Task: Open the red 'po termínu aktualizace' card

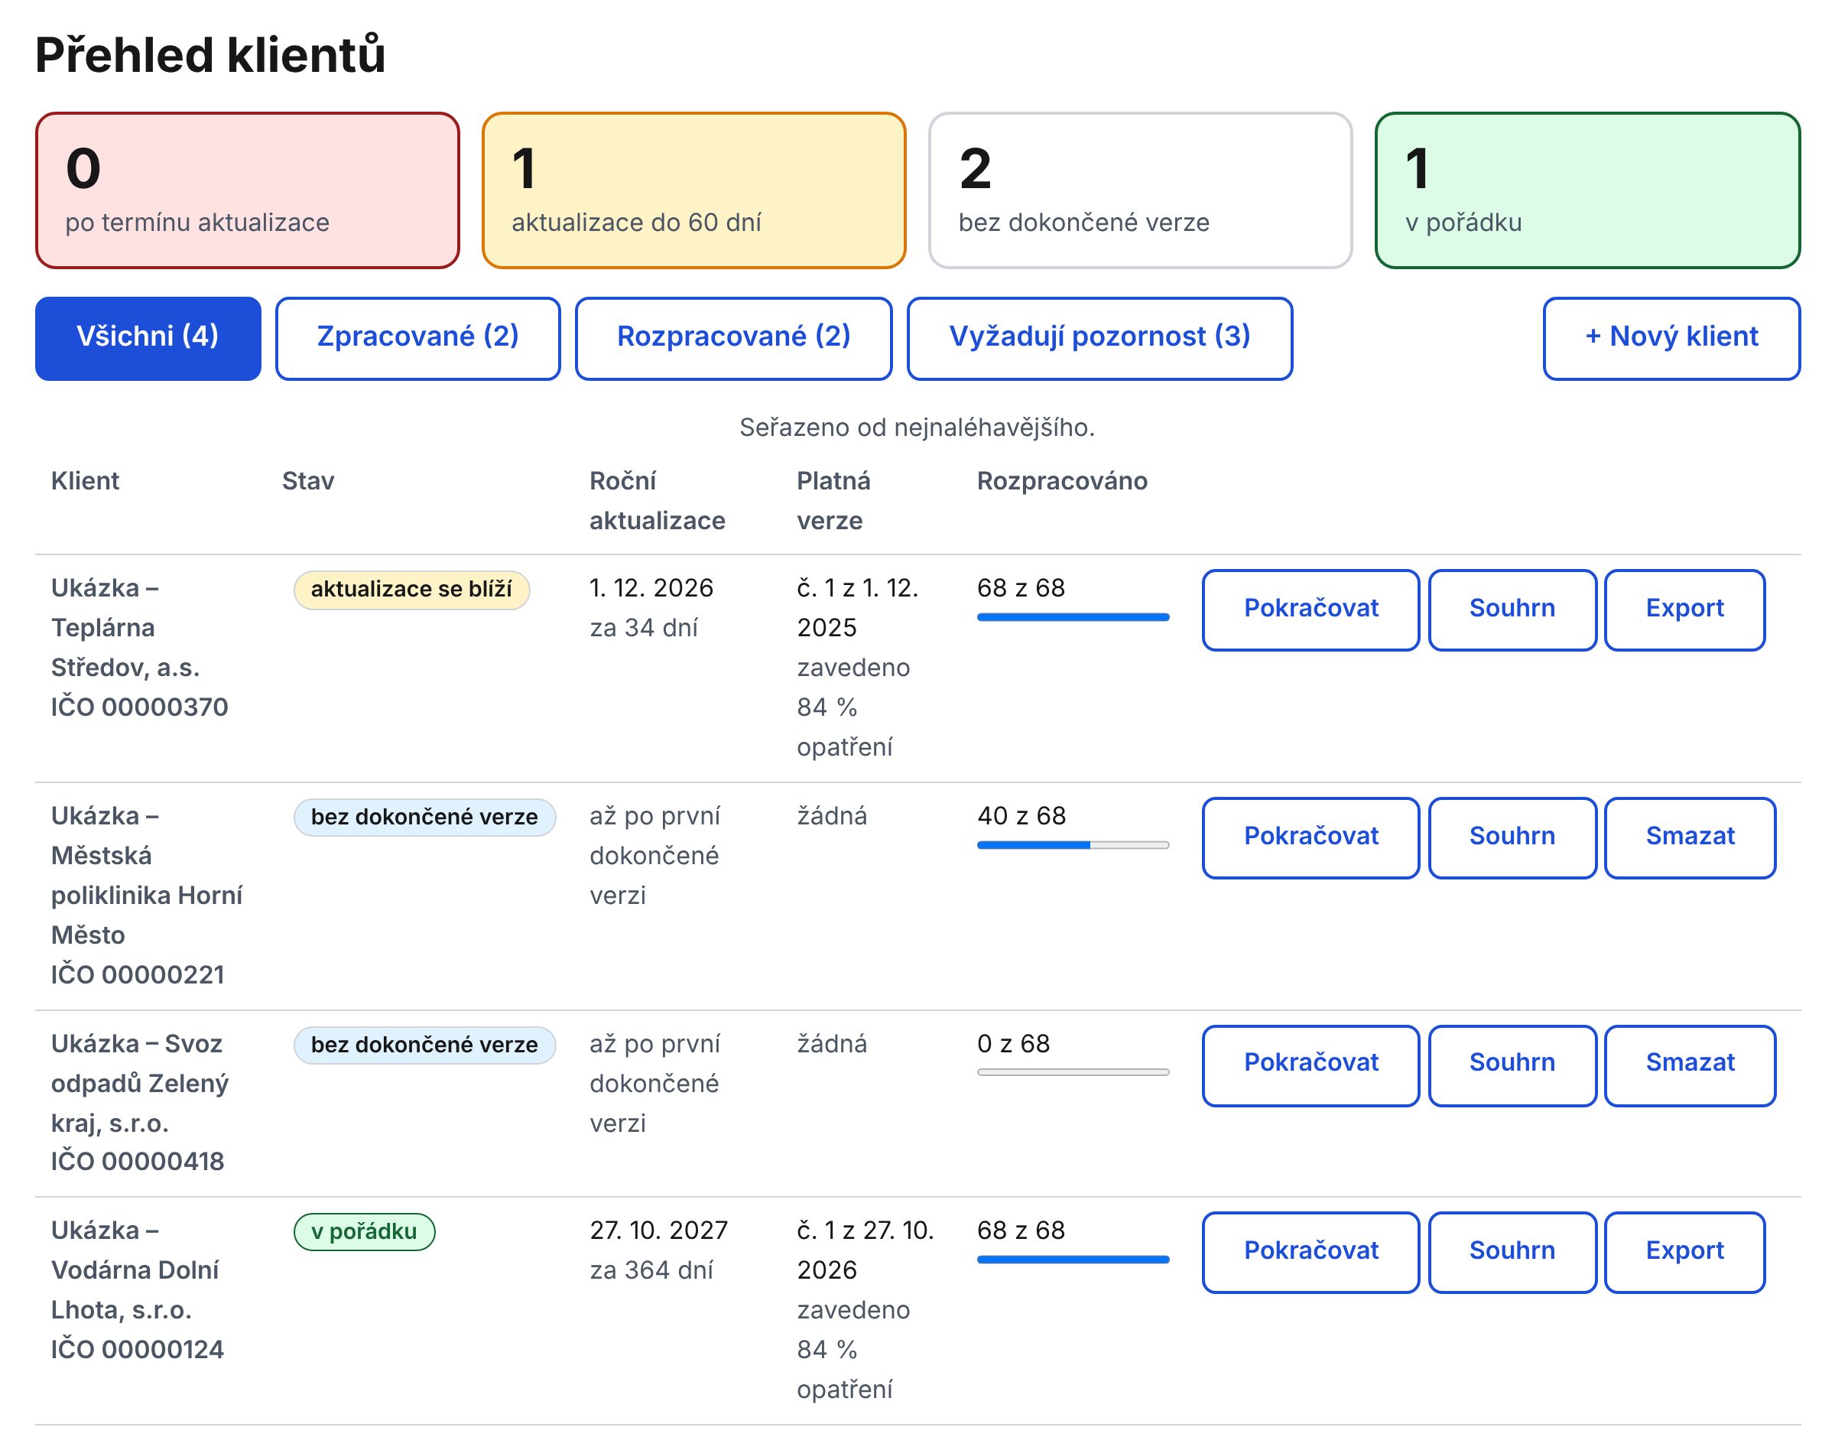Action: click(x=247, y=190)
